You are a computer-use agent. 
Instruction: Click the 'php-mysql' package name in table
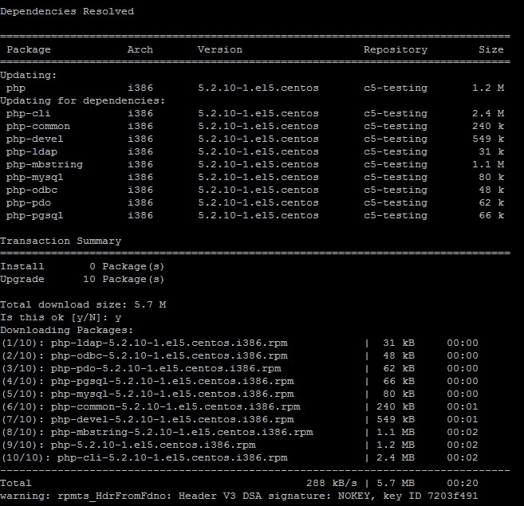tap(35, 178)
